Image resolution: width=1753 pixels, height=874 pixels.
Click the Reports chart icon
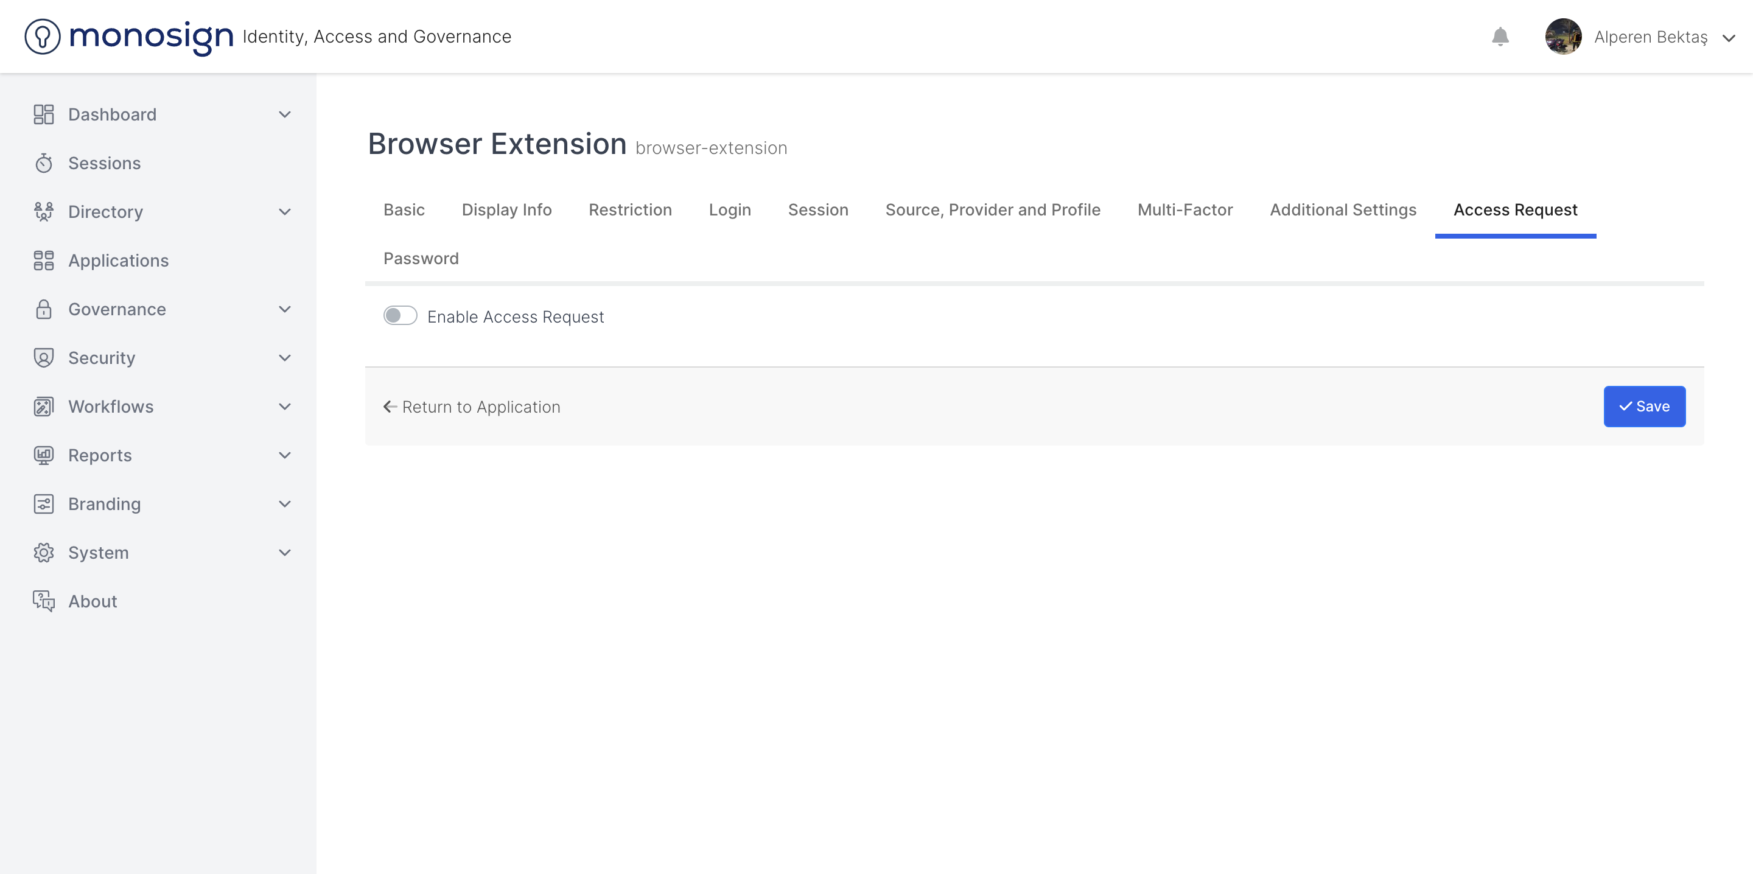[44, 455]
